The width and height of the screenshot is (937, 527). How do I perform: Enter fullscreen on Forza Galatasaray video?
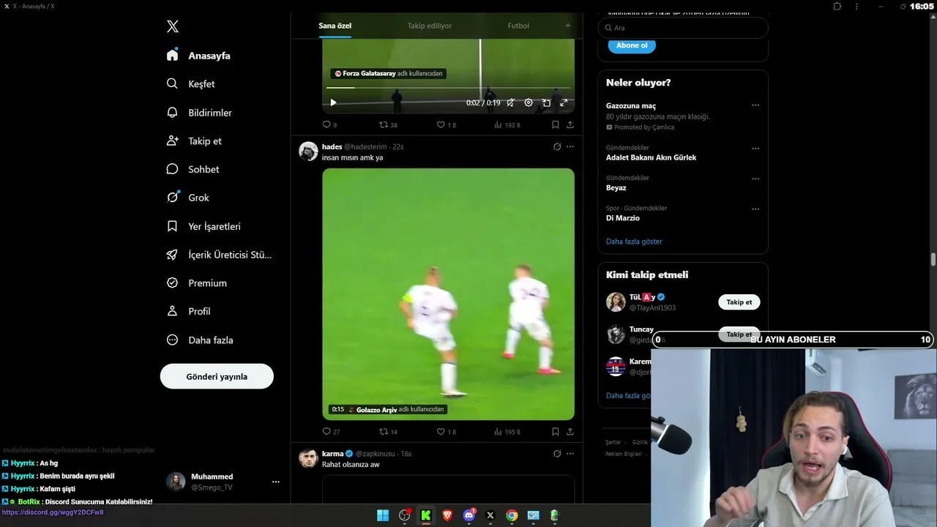564,102
